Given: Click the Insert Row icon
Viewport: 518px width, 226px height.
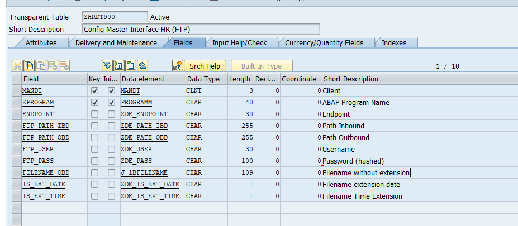Looking at the screenshot, I should (53, 66).
